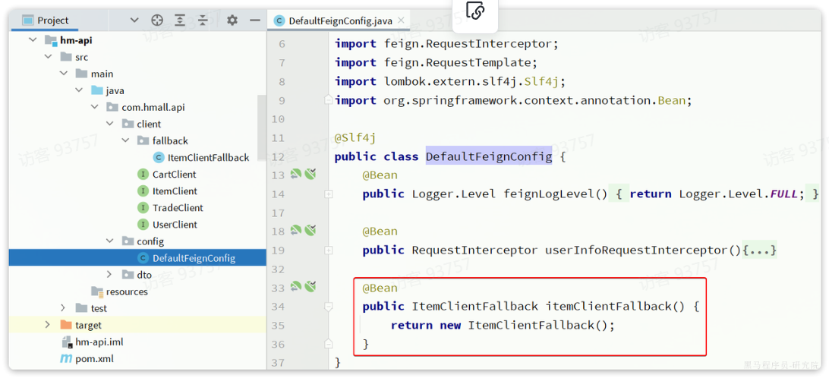Collapse the main folder
The image size is (829, 378).
pos(64,74)
